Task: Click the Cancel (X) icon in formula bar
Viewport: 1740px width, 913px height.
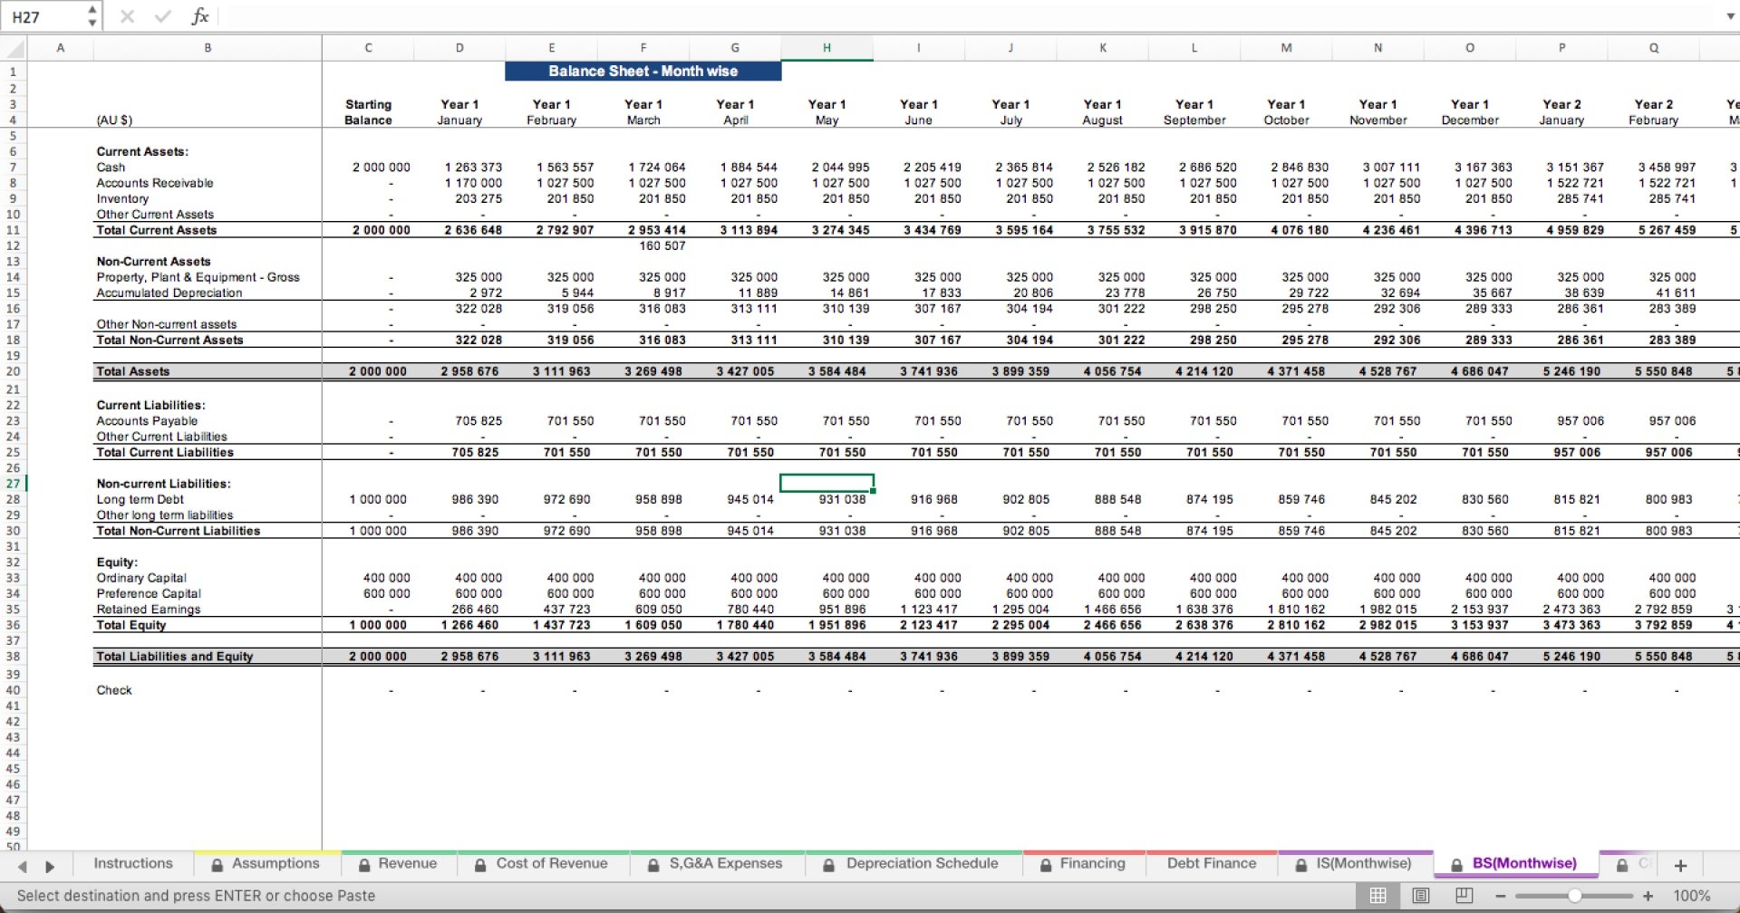Action: click(x=127, y=15)
